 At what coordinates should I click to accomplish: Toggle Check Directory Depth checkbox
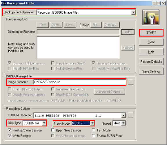(10, 89)
